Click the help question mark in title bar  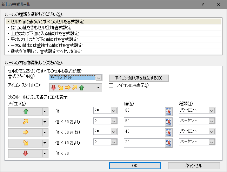[x=203, y=5]
